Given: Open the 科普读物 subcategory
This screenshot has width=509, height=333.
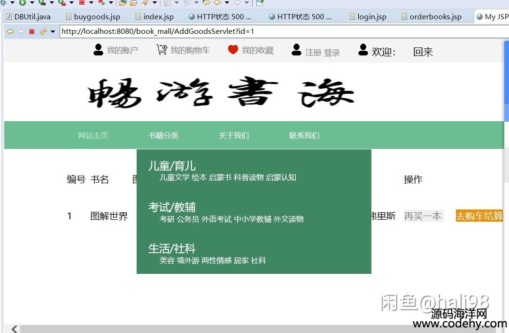Looking at the screenshot, I should [249, 177].
